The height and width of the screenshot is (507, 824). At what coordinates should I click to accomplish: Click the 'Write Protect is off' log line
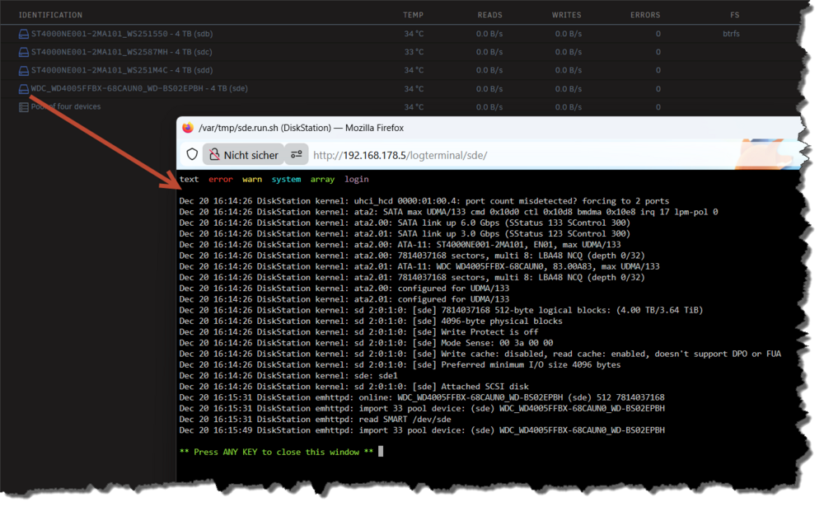pos(359,332)
